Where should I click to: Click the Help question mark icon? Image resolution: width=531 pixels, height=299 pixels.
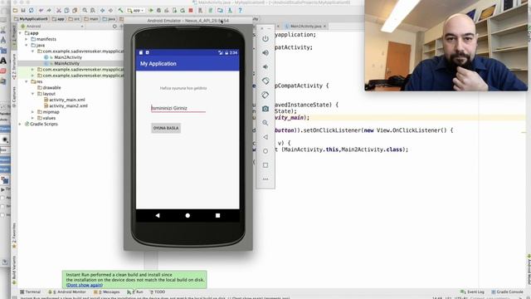(x=240, y=11)
